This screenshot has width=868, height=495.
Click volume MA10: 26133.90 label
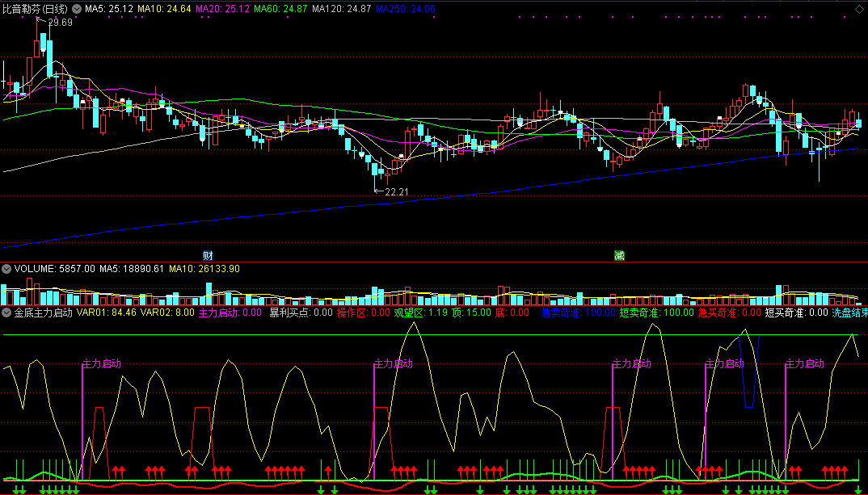tap(204, 269)
